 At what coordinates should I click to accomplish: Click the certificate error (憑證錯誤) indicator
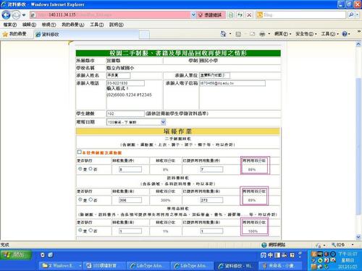point(211,15)
